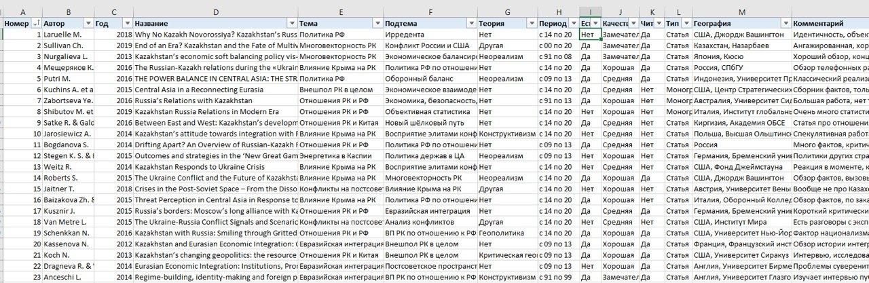Open the Тип column filter dropdown
This screenshot has height=283, width=869.
(x=686, y=23)
